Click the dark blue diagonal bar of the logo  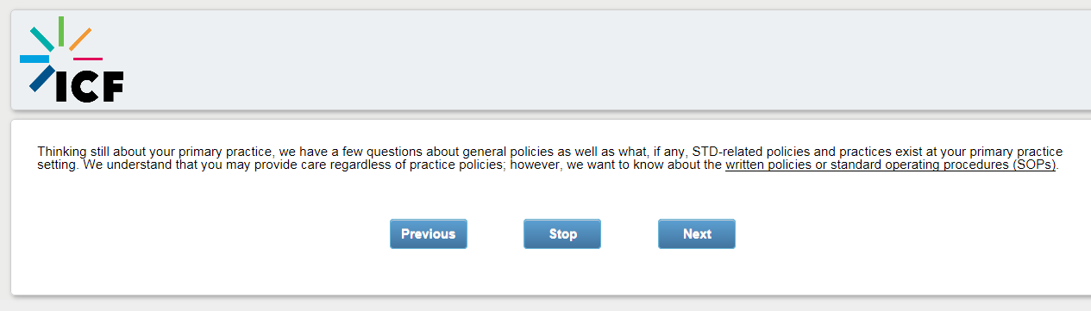click(x=41, y=78)
